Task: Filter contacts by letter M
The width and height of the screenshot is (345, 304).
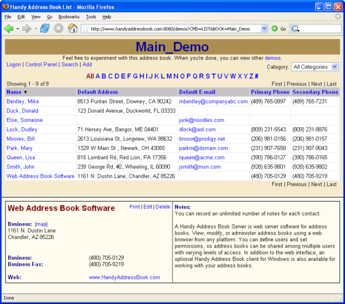Action: 170,76
